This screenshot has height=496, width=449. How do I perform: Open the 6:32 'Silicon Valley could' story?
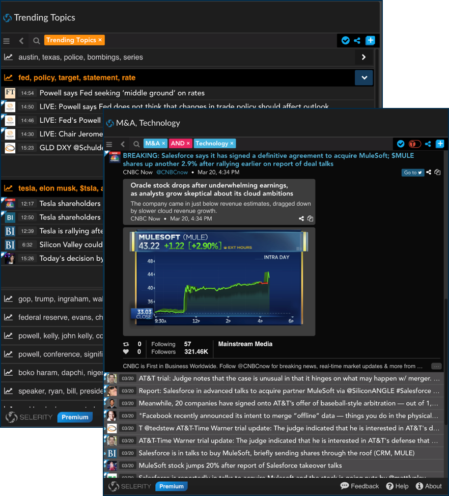(71, 244)
